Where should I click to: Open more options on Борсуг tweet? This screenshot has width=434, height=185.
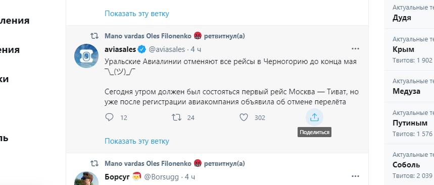click(355, 176)
